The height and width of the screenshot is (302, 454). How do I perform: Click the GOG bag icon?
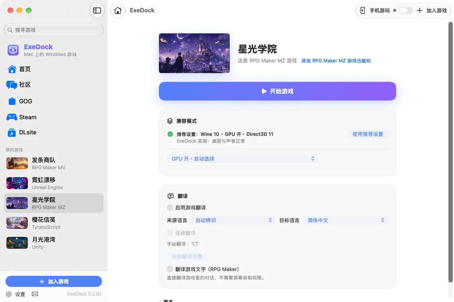pos(12,101)
